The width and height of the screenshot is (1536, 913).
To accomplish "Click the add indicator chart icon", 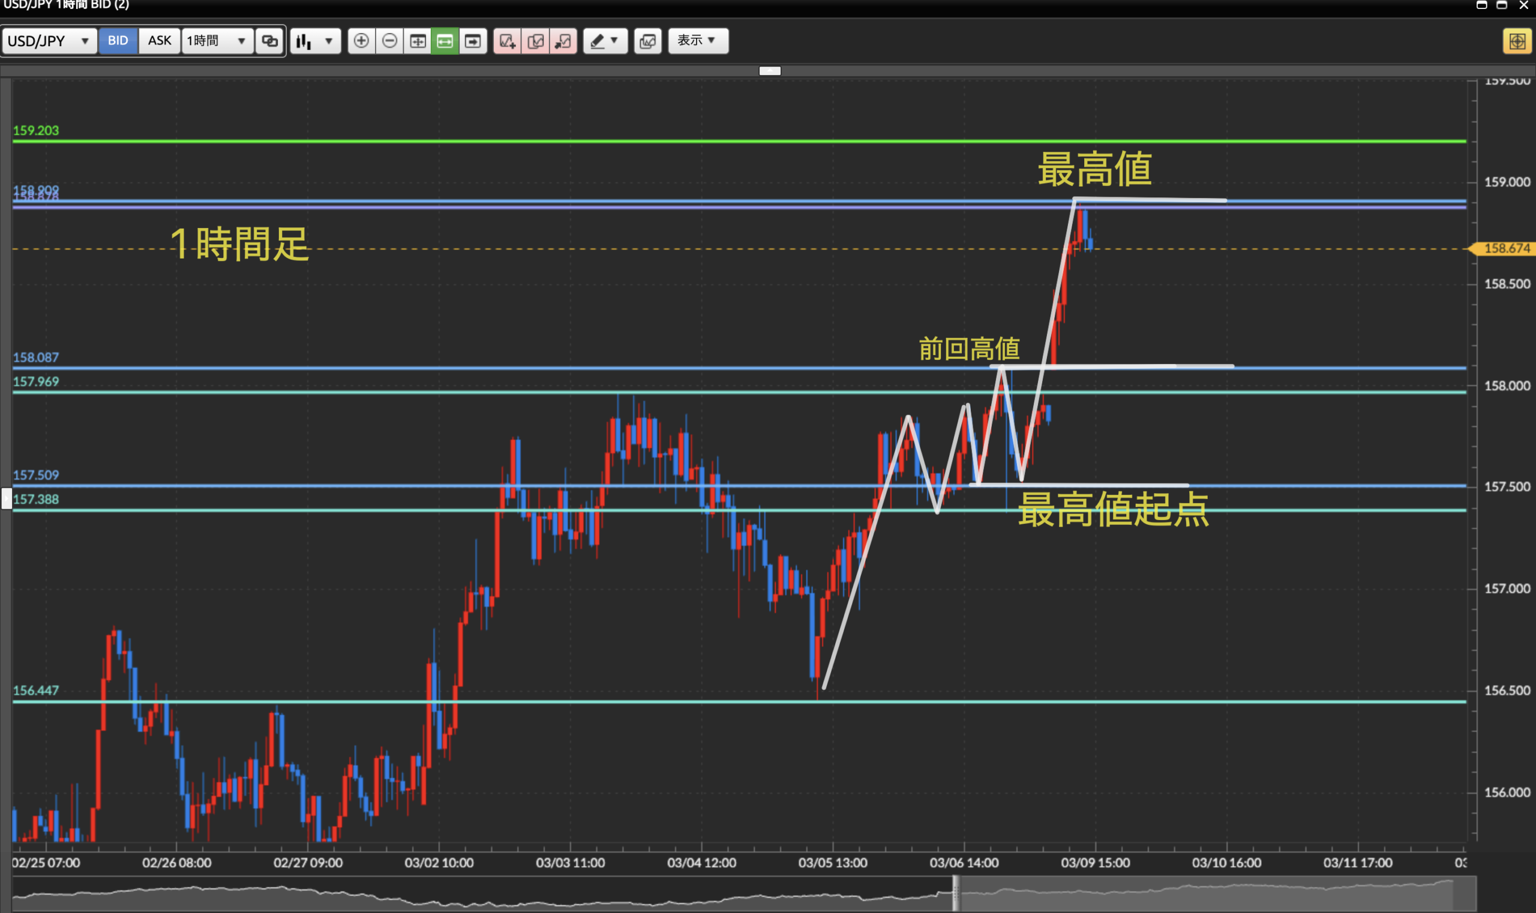I will pos(507,41).
